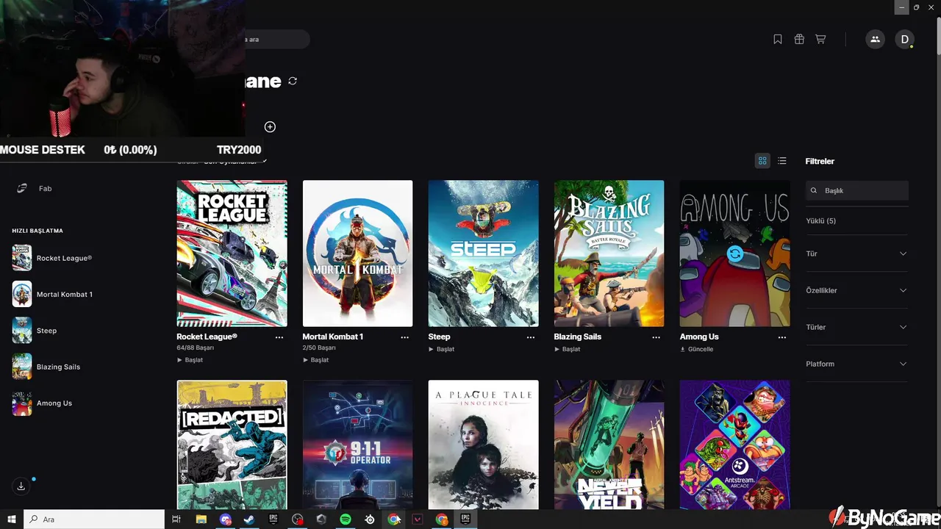The width and height of the screenshot is (941, 529).
Task: Open Blazing Sails cover thumbnail
Action: (x=609, y=253)
